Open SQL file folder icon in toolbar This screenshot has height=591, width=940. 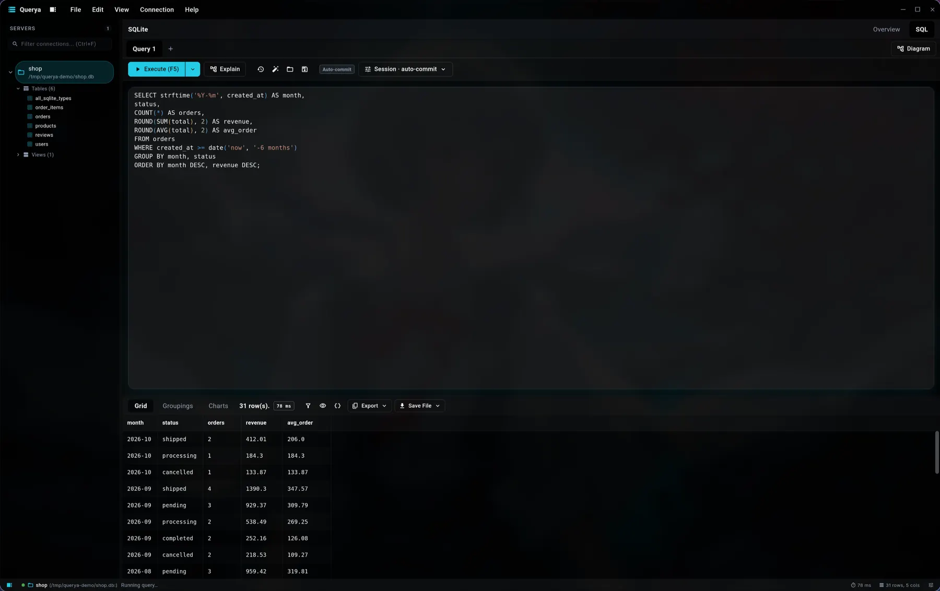(x=290, y=69)
